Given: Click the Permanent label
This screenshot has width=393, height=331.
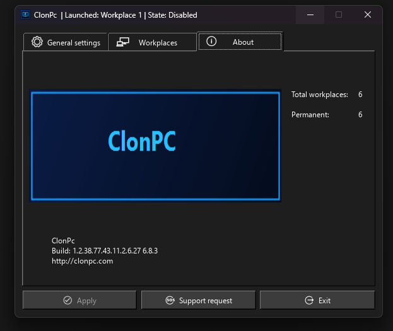Looking at the screenshot, I should coord(310,115).
